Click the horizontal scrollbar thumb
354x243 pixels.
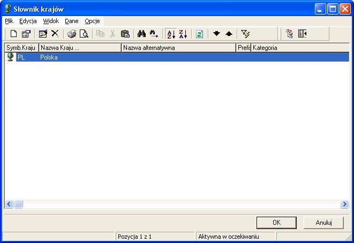pyautogui.click(x=19, y=204)
